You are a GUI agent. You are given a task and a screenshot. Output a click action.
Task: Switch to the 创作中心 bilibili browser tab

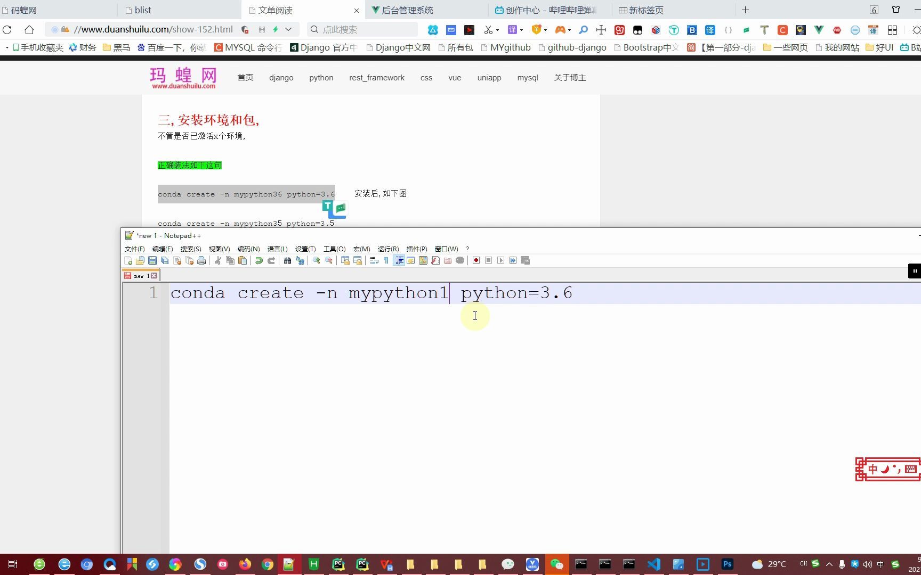[x=549, y=10]
